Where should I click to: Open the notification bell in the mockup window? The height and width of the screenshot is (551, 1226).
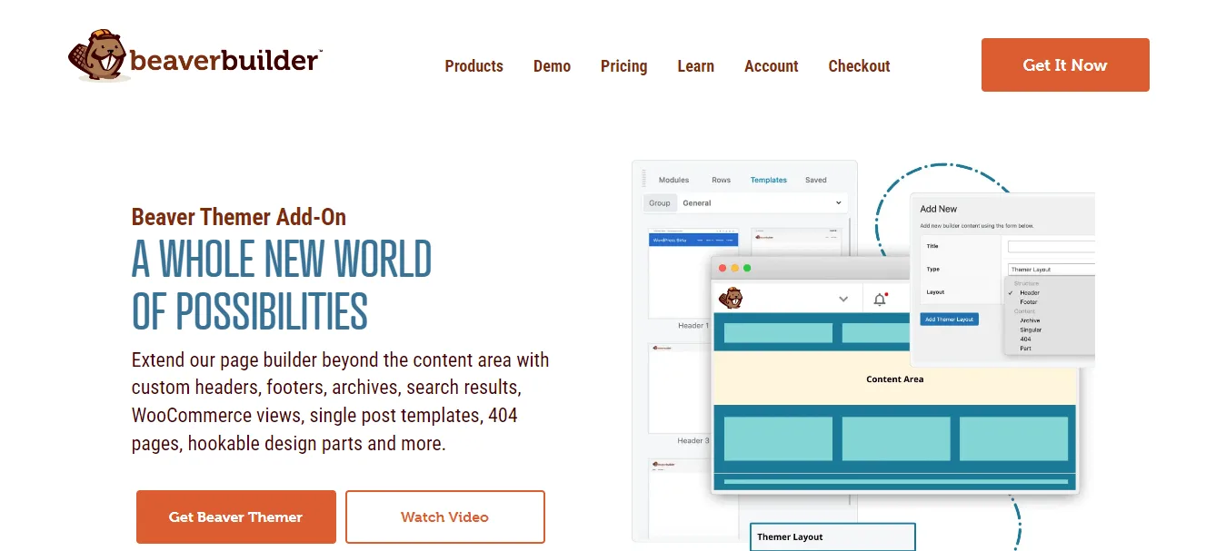tap(880, 299)
